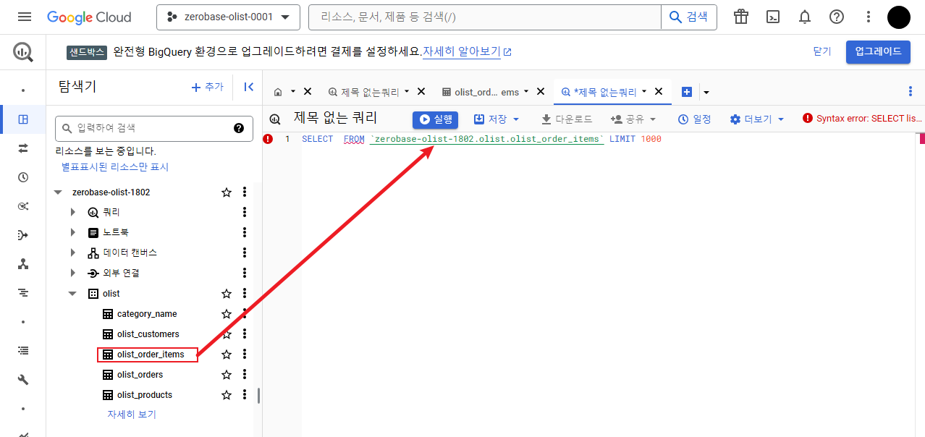Open BigQuery product icon in sidebar
Screen dimensions: 925x437
pyautogui.click(x=22, y=52)
